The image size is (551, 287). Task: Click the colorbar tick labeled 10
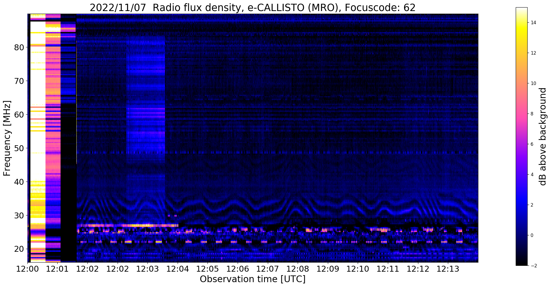[533, 83]
